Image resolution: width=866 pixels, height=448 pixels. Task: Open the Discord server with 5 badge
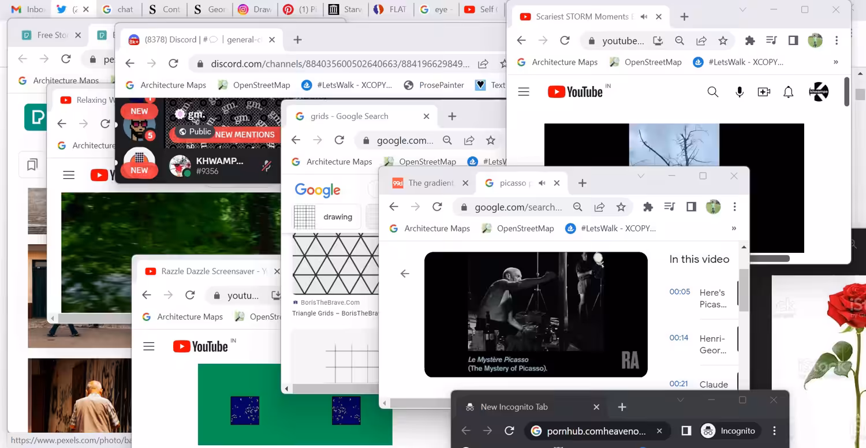[x=139, y=127]
